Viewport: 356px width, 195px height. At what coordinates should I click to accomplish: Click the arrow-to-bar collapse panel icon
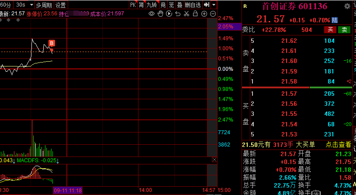206,4
